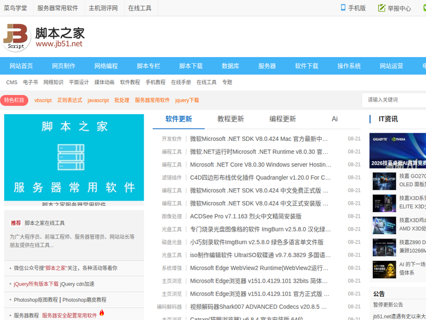Click the 主机测评网 top link

coord(103,8)
